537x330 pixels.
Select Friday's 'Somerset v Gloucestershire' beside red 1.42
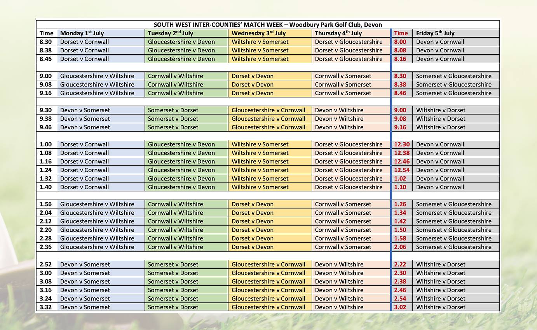[456, 221]
